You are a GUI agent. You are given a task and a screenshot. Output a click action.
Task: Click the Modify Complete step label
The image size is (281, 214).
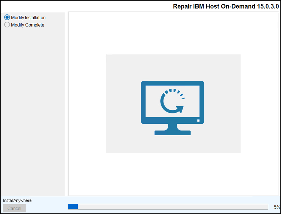28,25
